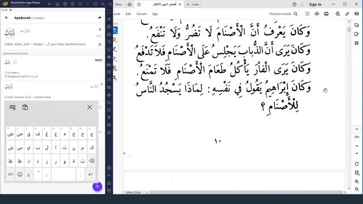
Task: Close the open PDF tab
Action: coord(180,4)
